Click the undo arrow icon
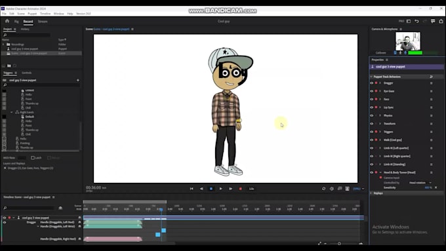 click(416, 22)
